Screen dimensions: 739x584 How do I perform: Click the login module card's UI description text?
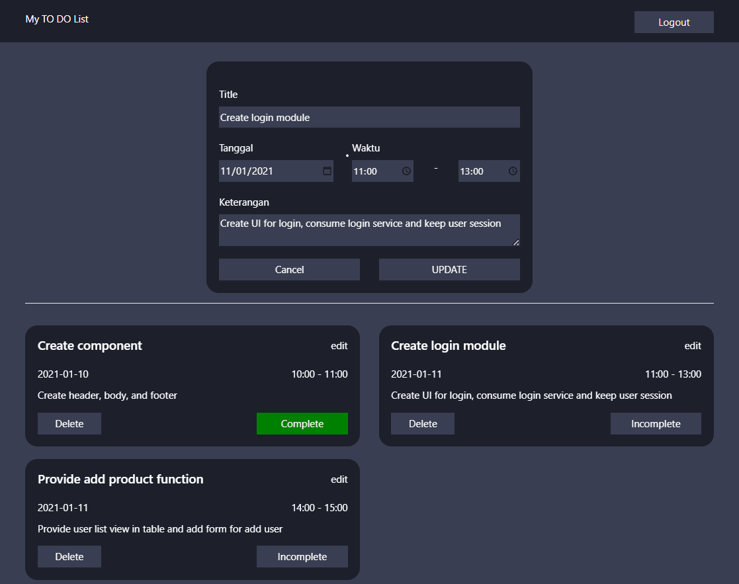click(x=532, y=396)
